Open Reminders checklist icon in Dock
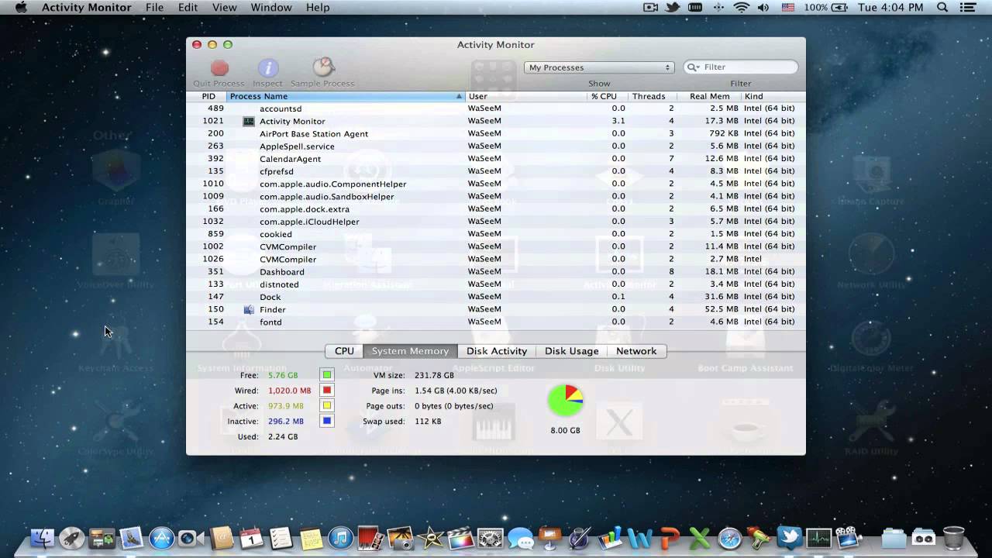Viewport: 992px width, 558px height. pos(281,538)
